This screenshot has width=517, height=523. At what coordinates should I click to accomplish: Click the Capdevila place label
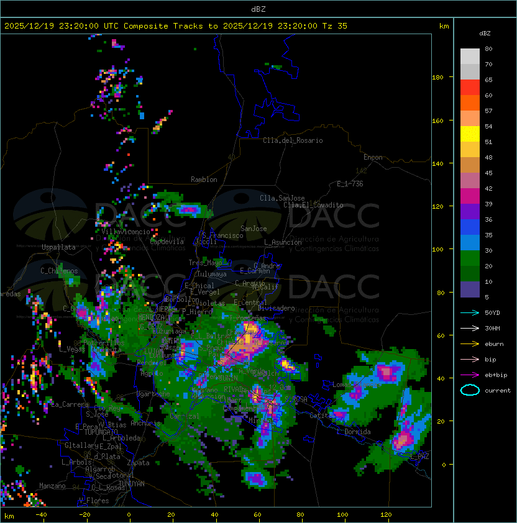point(167,242)
